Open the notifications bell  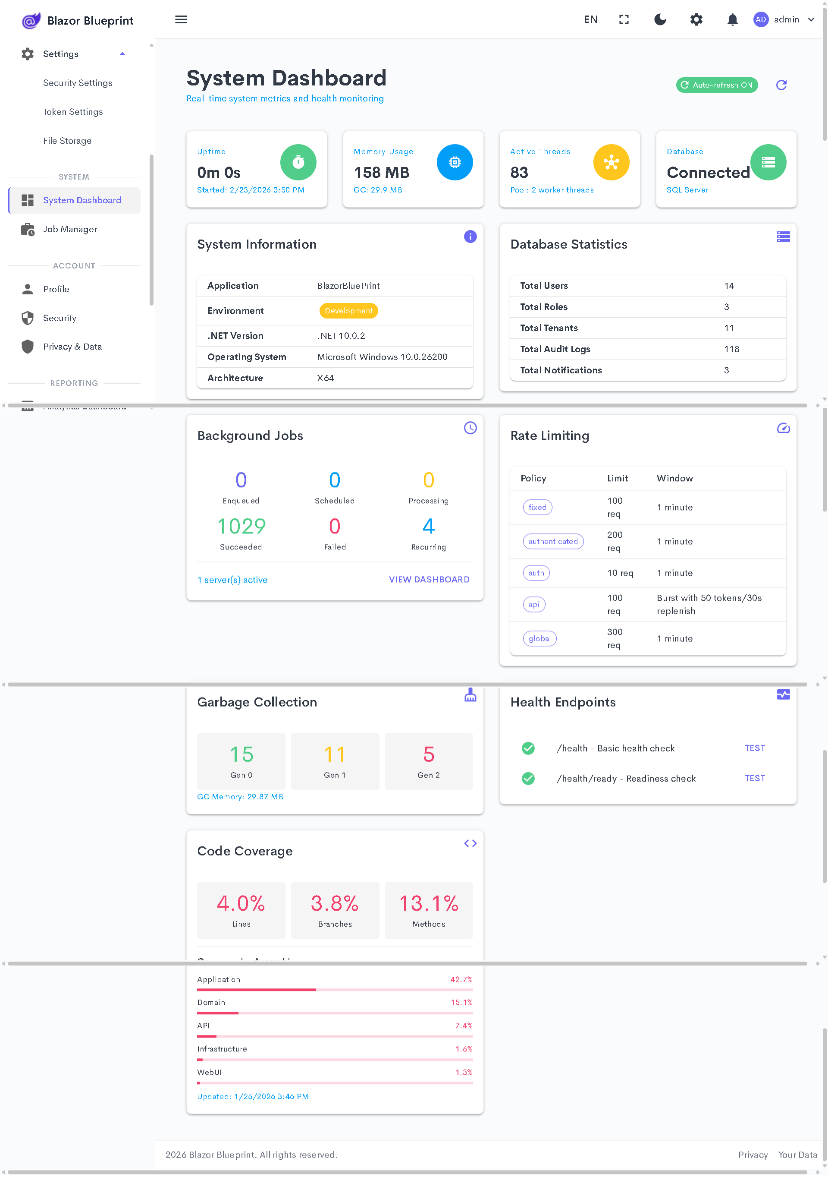[732, 19]
